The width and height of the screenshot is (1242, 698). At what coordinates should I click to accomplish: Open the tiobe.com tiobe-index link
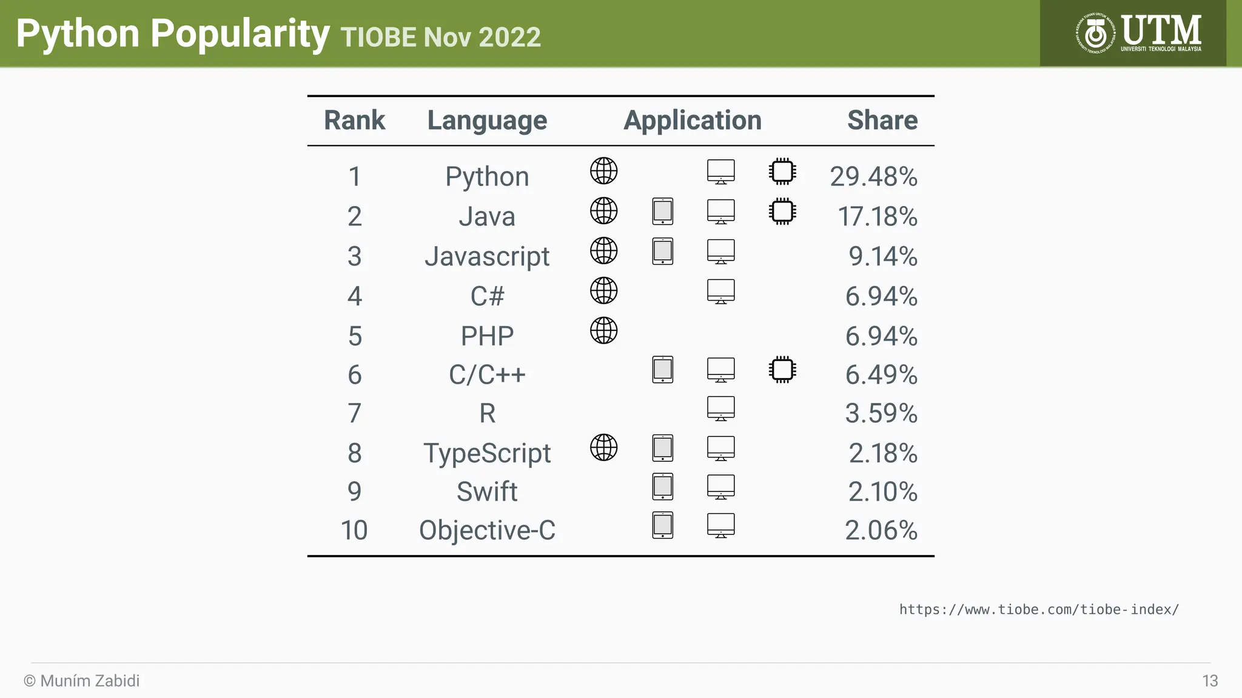coord(1039,610)
